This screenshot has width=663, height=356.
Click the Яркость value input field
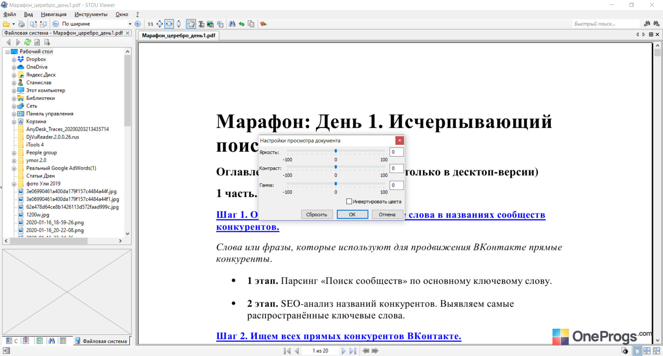(396, 152)
